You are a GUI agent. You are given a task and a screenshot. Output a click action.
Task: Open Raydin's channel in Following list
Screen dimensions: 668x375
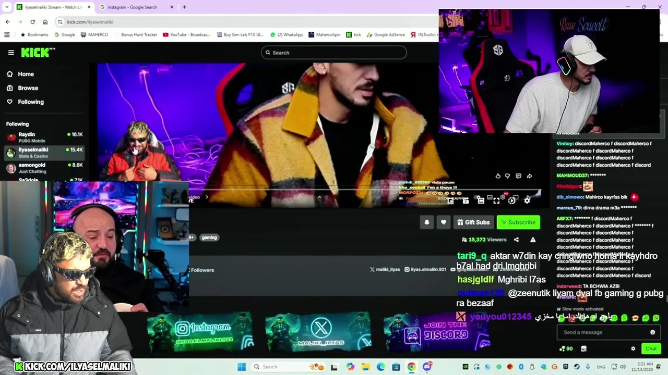44,137
